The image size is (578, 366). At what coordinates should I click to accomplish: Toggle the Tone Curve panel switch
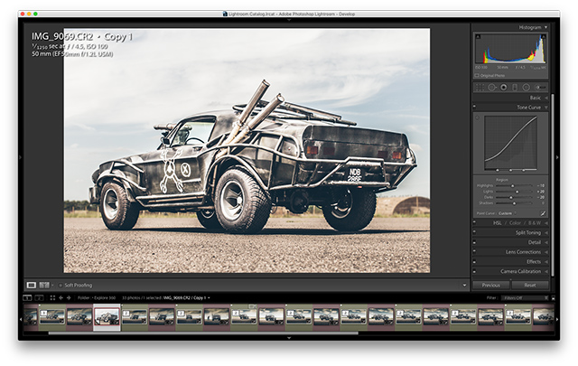coord(475,107)
